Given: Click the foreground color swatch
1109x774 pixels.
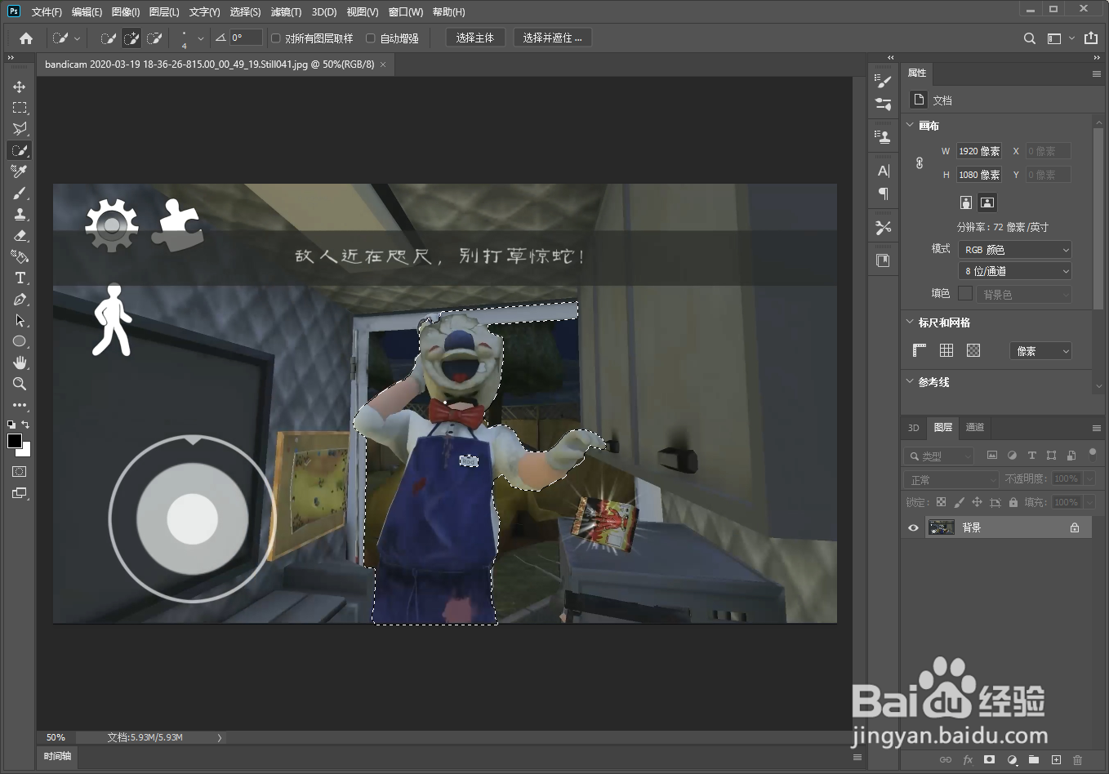Looking at the screenshot, I should pos(15,441).
